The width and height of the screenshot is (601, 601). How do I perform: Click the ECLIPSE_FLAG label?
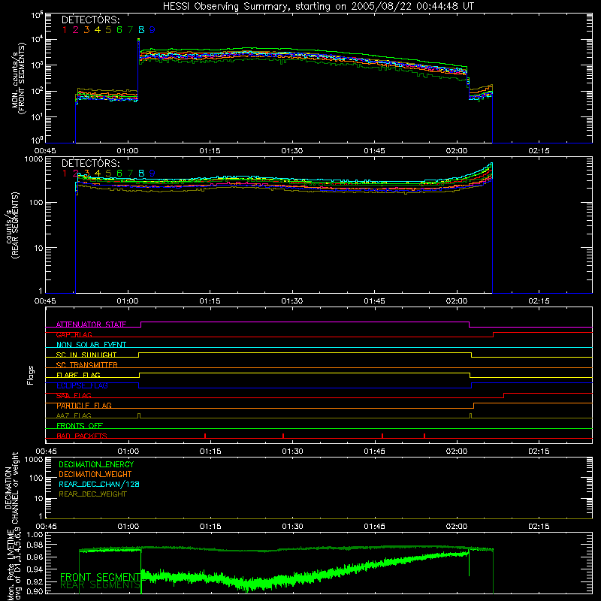tap(82, 385)
